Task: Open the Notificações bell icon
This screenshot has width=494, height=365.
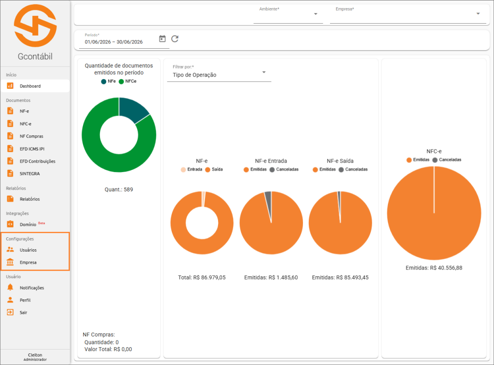Action: pyautogui.click(x=10, y=287)
